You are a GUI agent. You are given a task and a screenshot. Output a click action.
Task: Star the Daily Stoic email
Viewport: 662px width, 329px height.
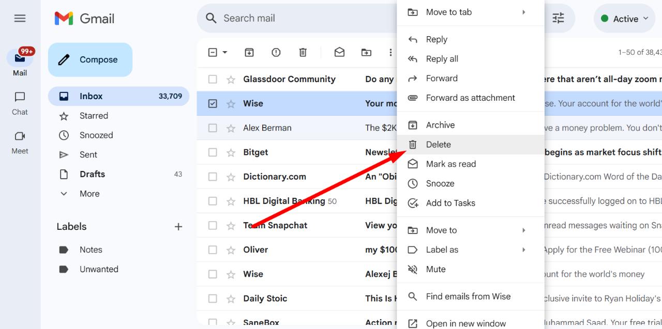231,299
